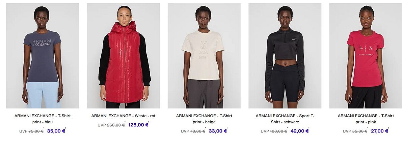Screen dimensions: 405x147
Task: Click the crossed-out UVP 55,00 € price
Action: point(355,131)
